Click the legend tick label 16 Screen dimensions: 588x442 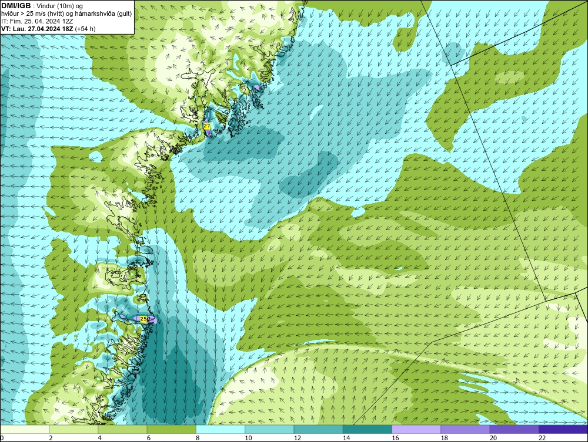395,438
